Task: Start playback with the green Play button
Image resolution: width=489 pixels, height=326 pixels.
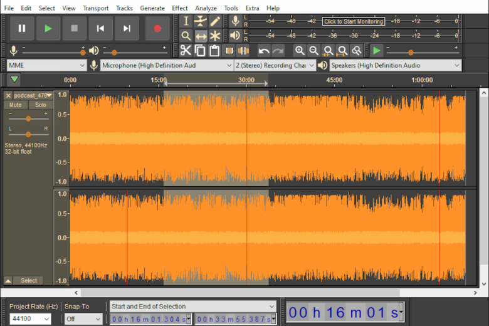Action: point(48,28)
